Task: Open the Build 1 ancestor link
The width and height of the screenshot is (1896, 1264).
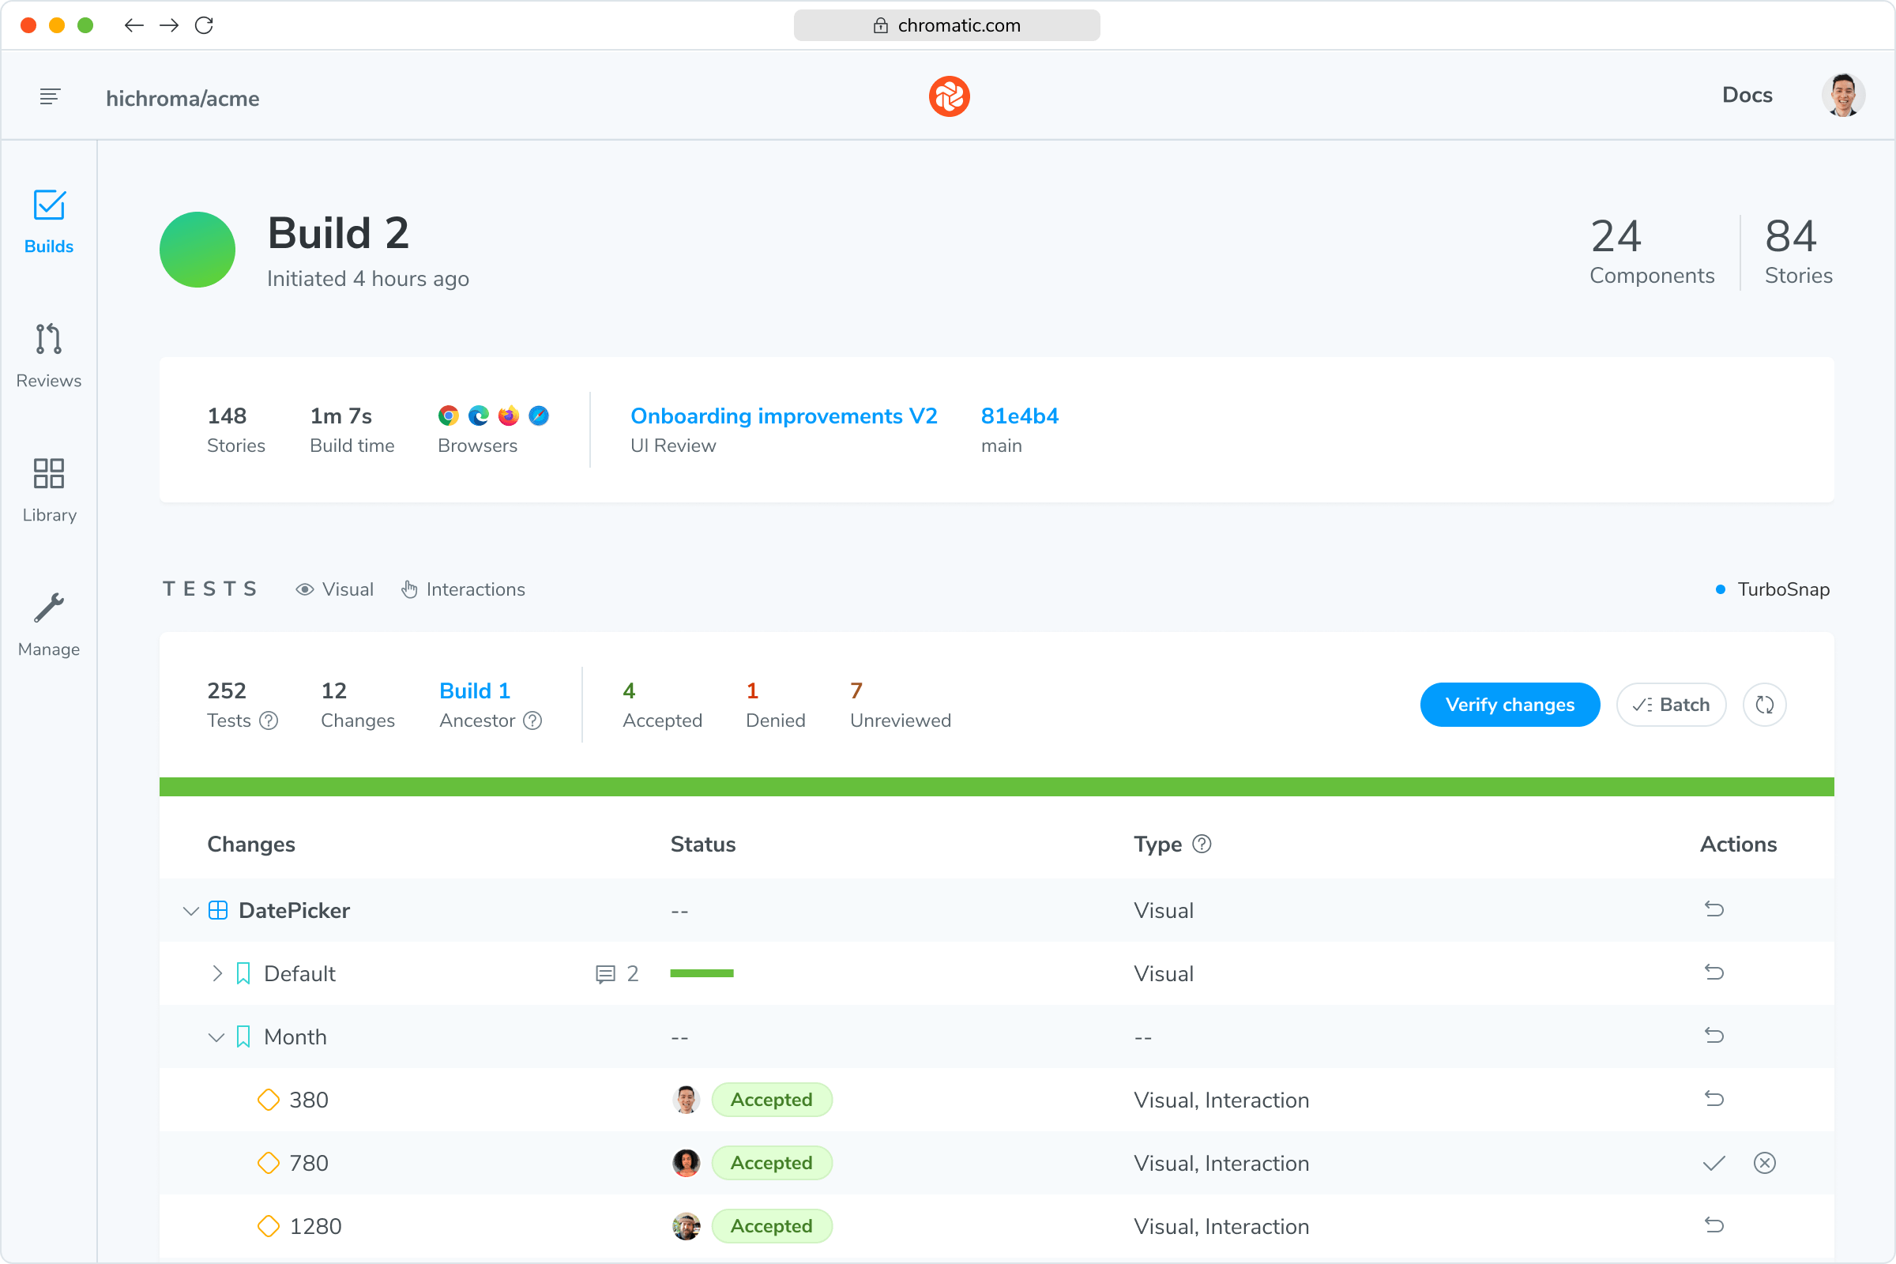Action: point(474,690)
